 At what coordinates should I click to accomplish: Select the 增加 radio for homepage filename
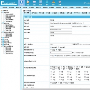(x=51, y=50)
